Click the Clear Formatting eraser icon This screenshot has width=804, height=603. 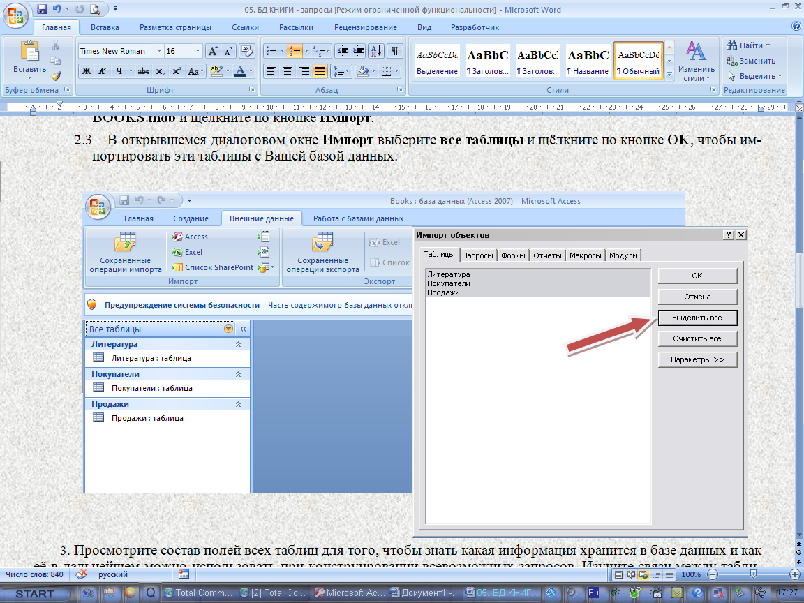coord(246,51)
